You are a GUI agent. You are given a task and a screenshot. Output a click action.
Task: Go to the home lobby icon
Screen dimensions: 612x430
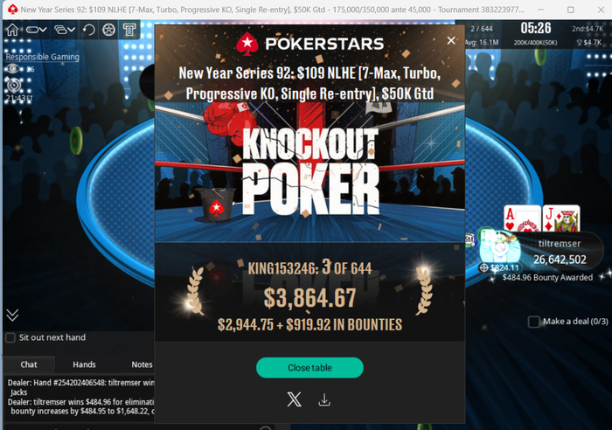(x=12, y=30)
